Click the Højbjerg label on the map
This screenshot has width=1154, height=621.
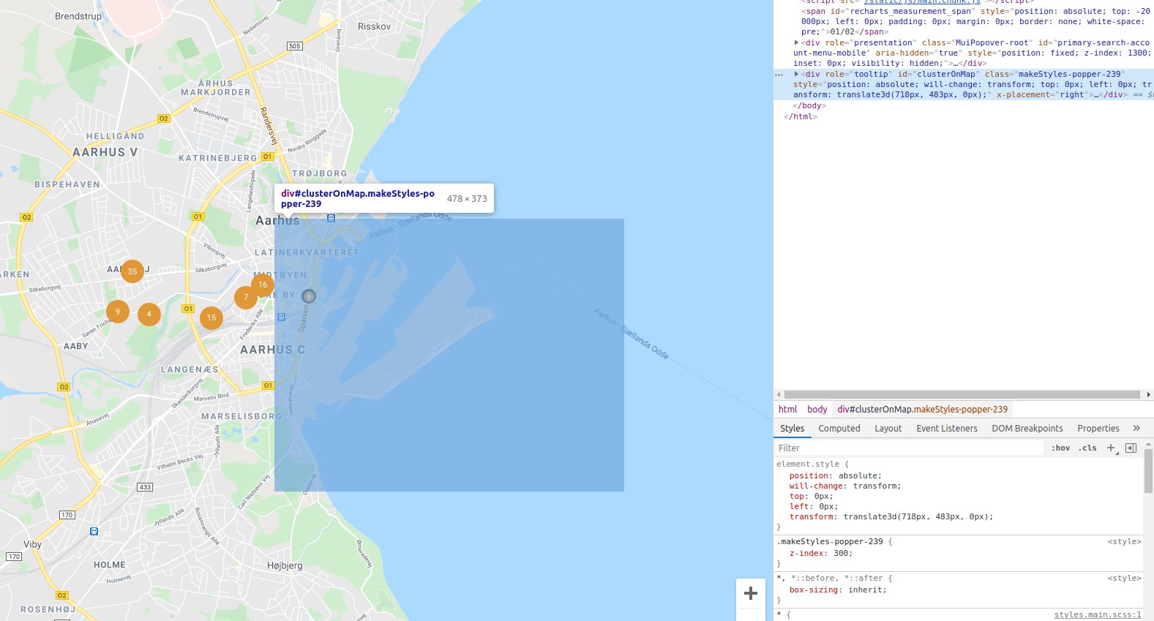[285, 566]
